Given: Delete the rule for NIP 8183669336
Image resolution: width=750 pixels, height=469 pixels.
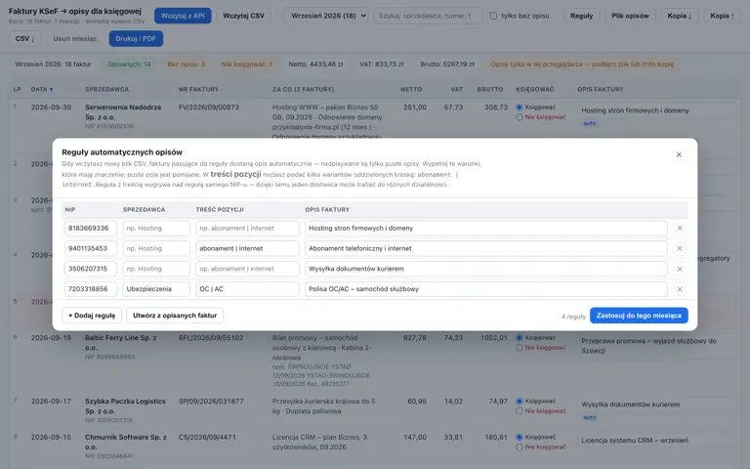Looking at the screenshot, I should click(680, 229).
